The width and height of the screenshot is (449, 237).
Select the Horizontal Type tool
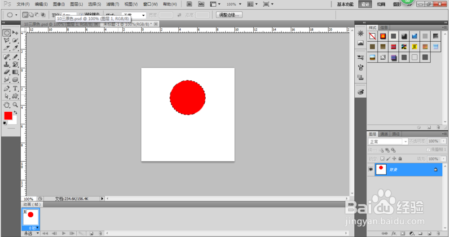pos(15,88)
